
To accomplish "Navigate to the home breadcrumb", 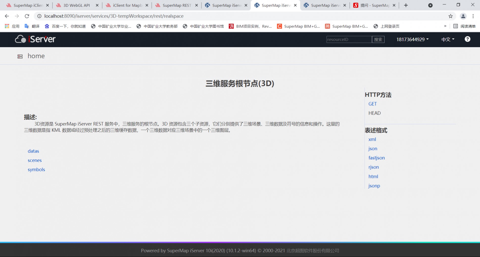I will [36, 56].
